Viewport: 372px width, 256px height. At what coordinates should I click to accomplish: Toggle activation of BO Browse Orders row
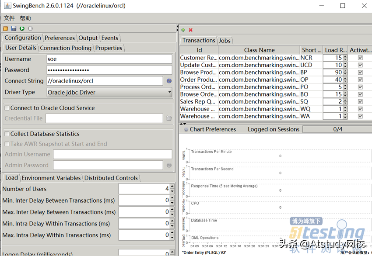pyautogui.click(x=360, y=94)
